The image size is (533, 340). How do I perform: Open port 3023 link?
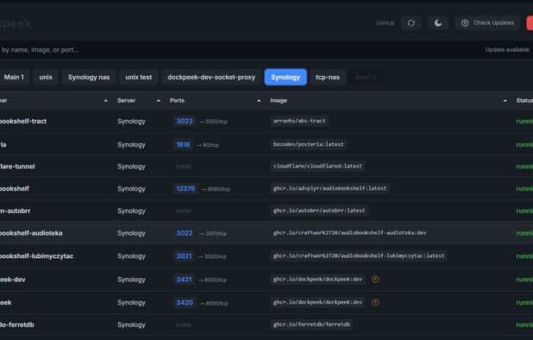pos(185,121)
